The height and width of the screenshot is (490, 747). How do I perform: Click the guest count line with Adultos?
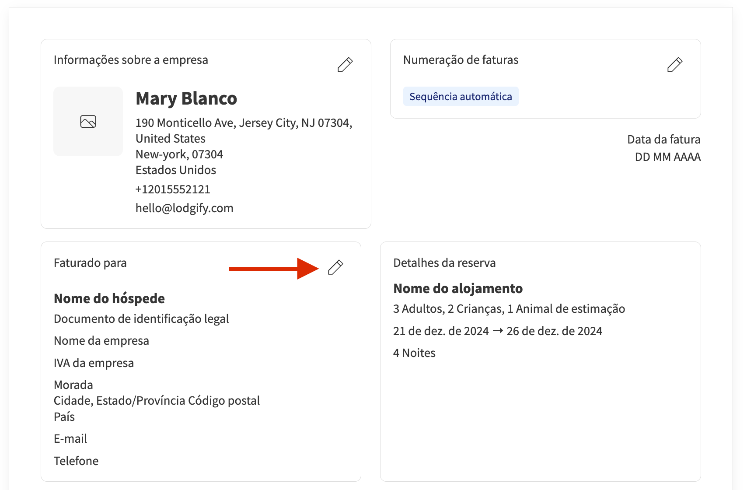pos(509,309)
